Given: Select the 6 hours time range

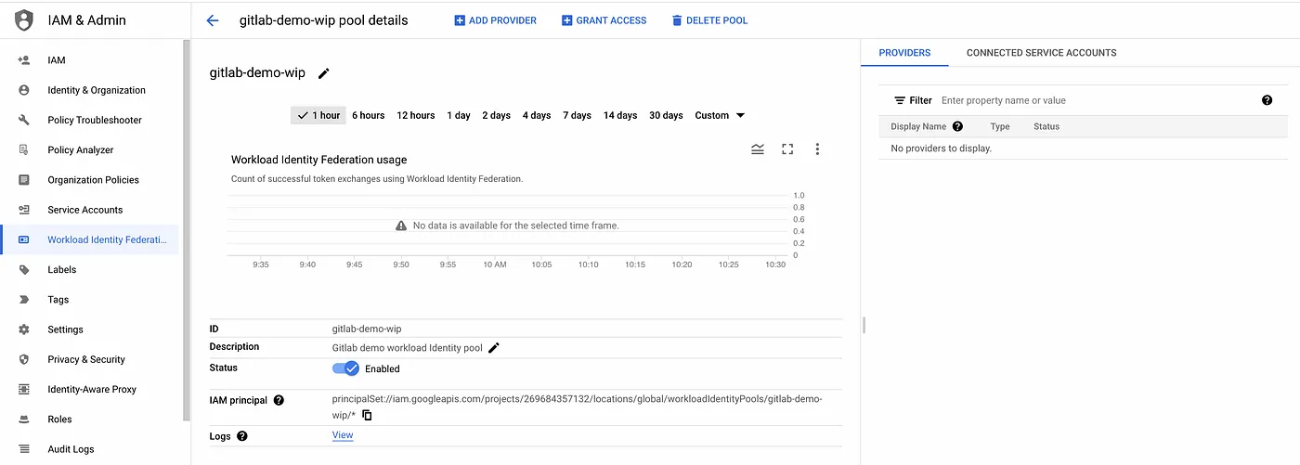Looking at the screenshot, I should pyautogui.click(x=368, y=115).
